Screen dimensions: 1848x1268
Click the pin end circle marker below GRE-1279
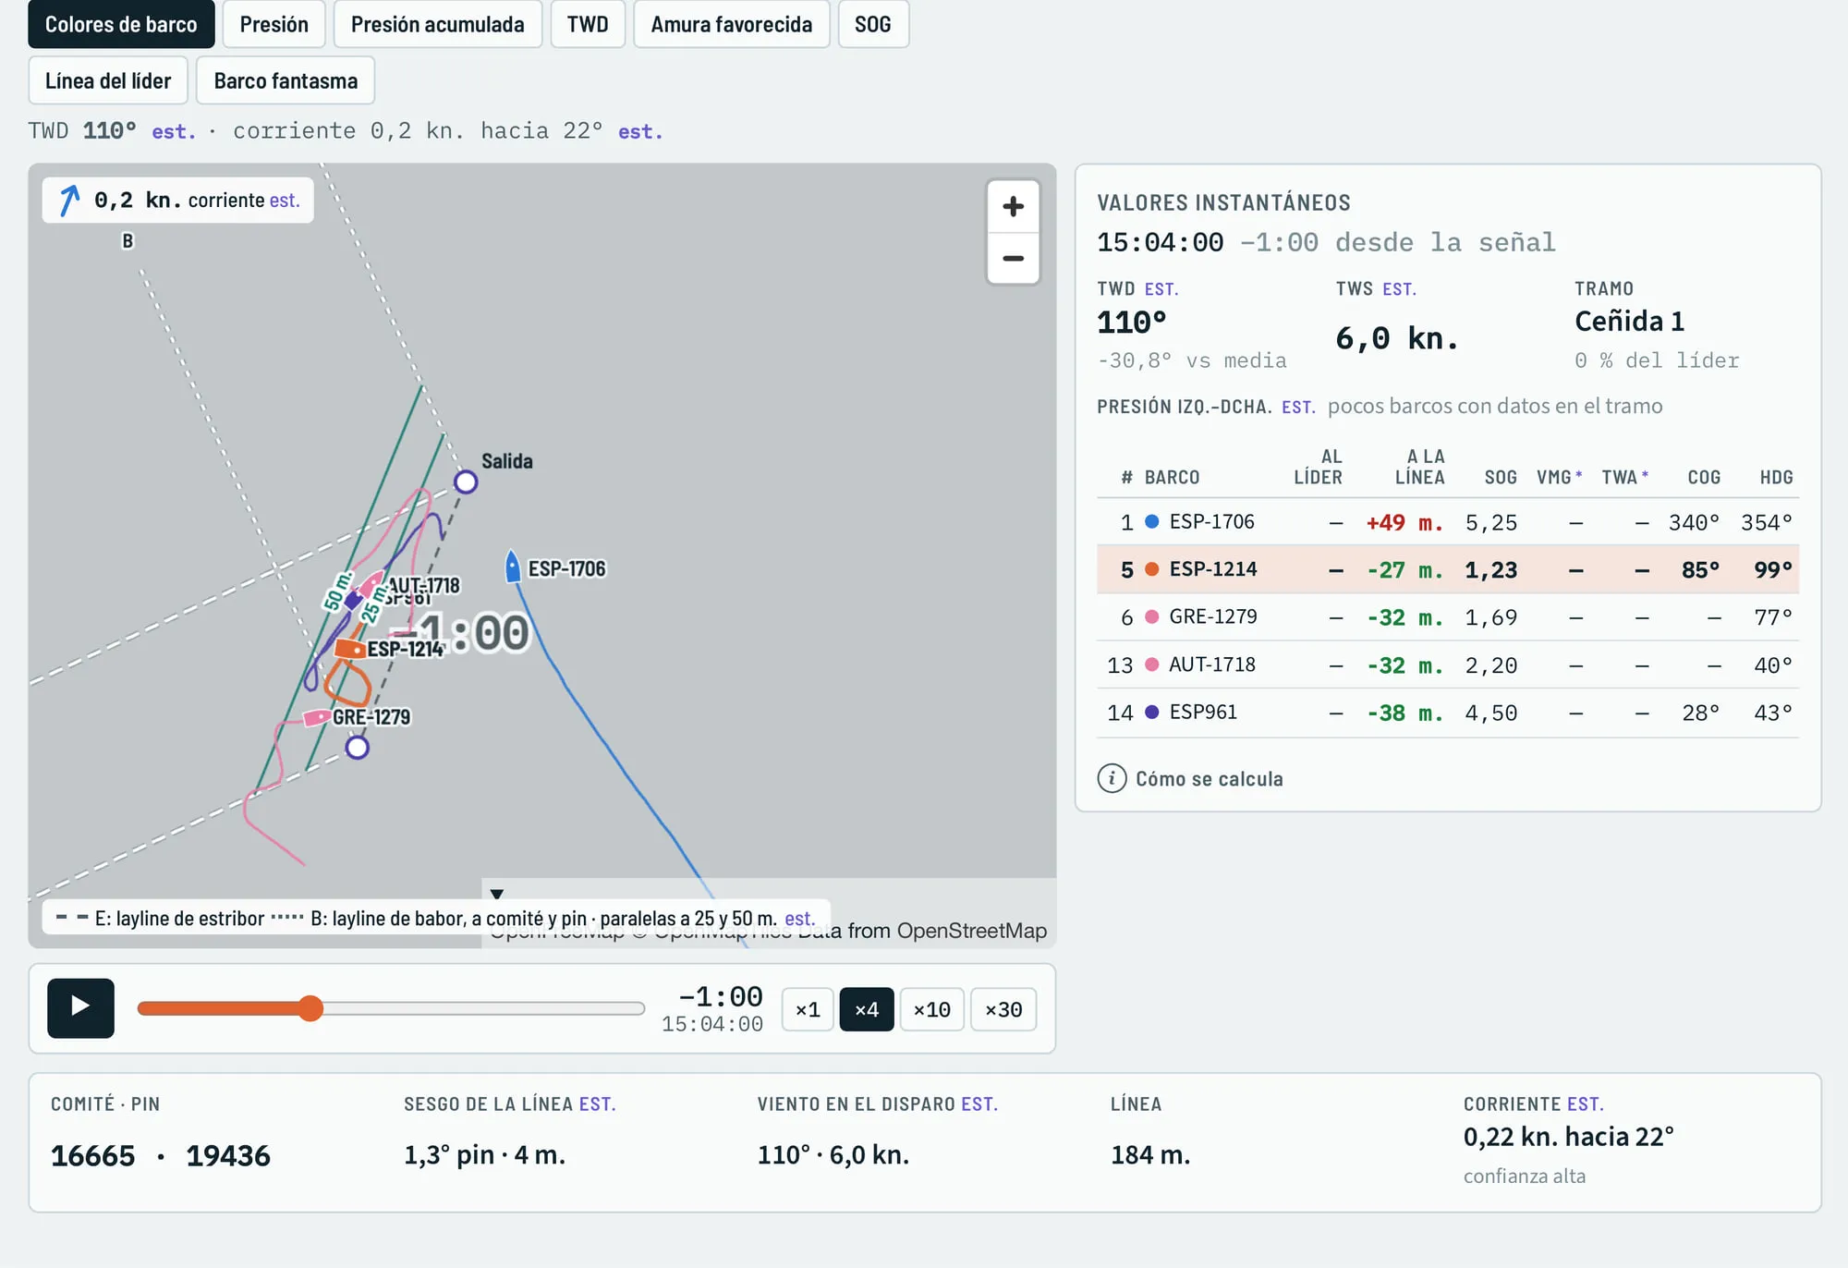coord(358,747)
